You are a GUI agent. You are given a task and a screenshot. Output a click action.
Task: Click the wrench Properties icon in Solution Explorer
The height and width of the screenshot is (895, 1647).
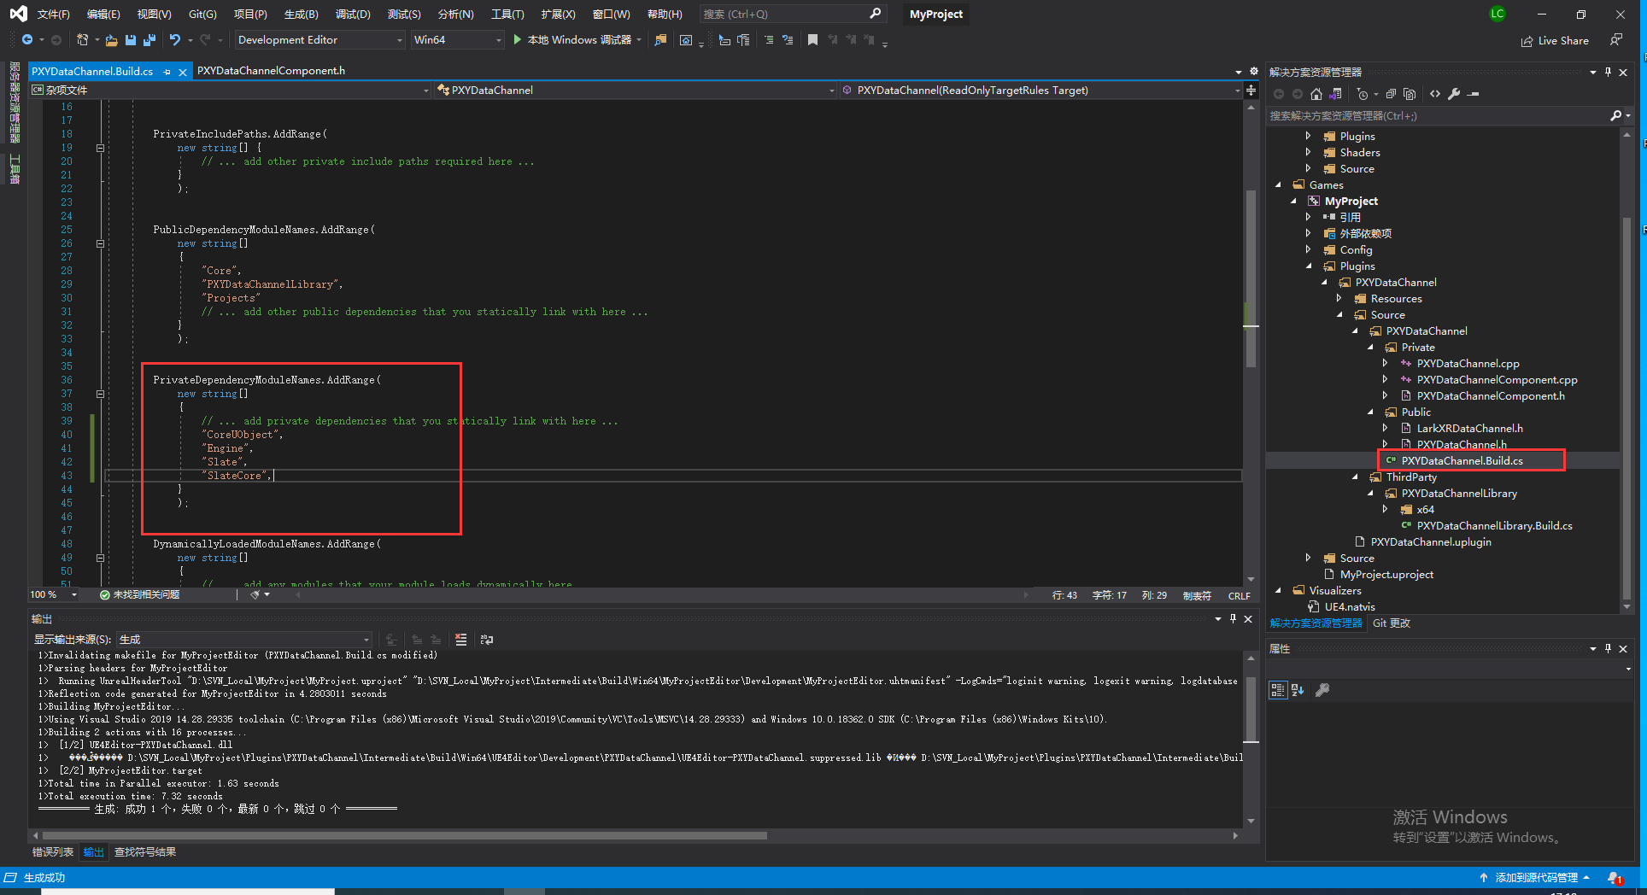coord(1454,94)
